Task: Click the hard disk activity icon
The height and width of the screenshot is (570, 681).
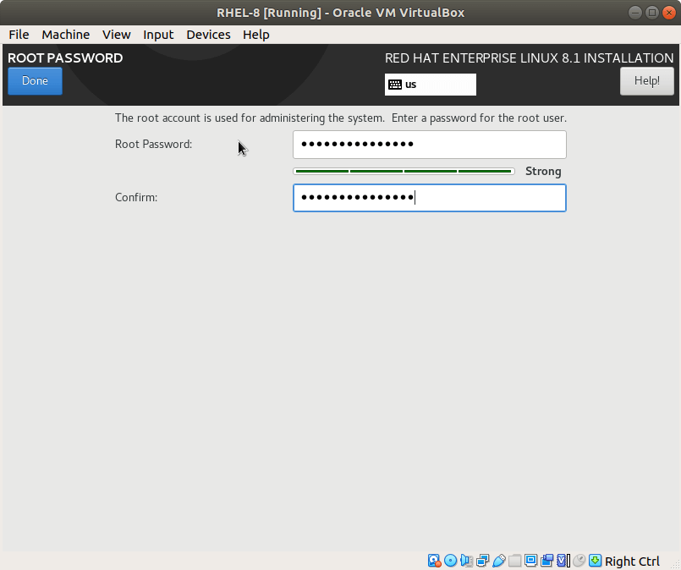Action: coord(434,561)
